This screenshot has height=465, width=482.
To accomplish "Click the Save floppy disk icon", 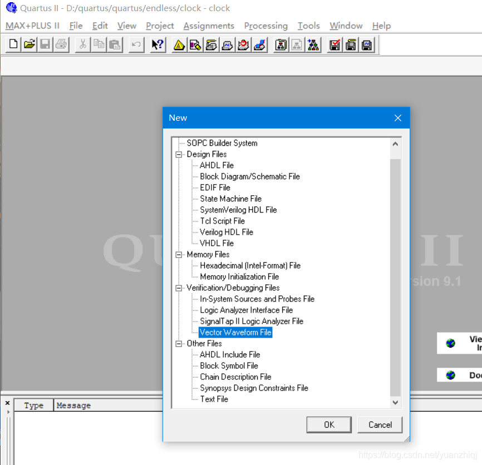I will pos(45,44).
